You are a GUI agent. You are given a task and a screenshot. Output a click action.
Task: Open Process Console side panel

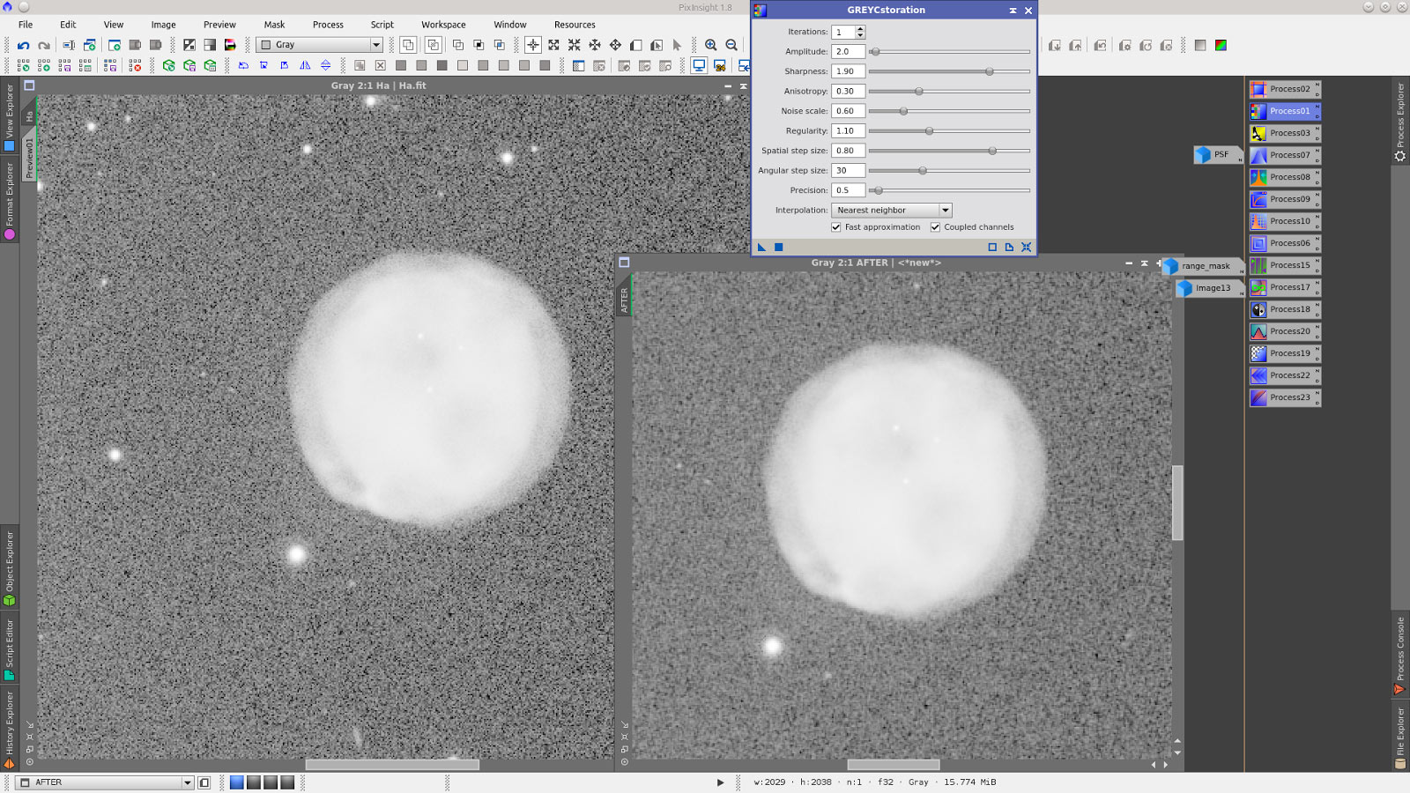(x=1400, y=655)
